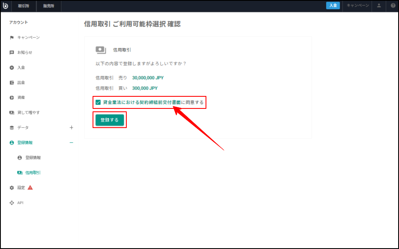Open お知らせ notifications in sidebar
The height and width of the screenshot is (249, 399).
point(25,53)
